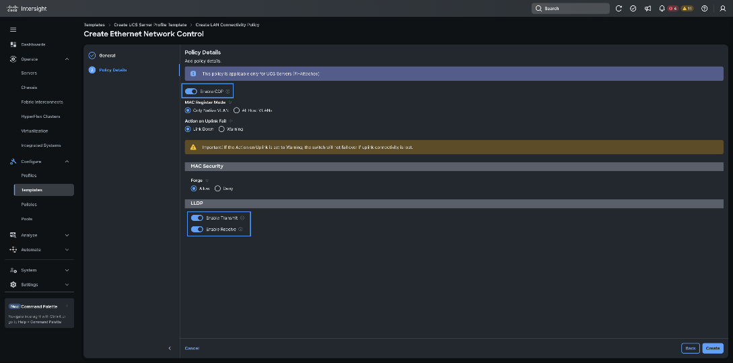
Task: Expand the Settings section chevron
Action: click(67, 284)
